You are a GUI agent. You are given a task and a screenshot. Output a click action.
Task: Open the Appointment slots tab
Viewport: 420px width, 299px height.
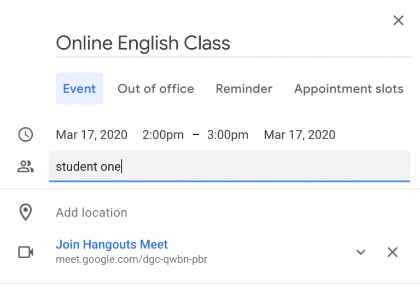(349, 89)
